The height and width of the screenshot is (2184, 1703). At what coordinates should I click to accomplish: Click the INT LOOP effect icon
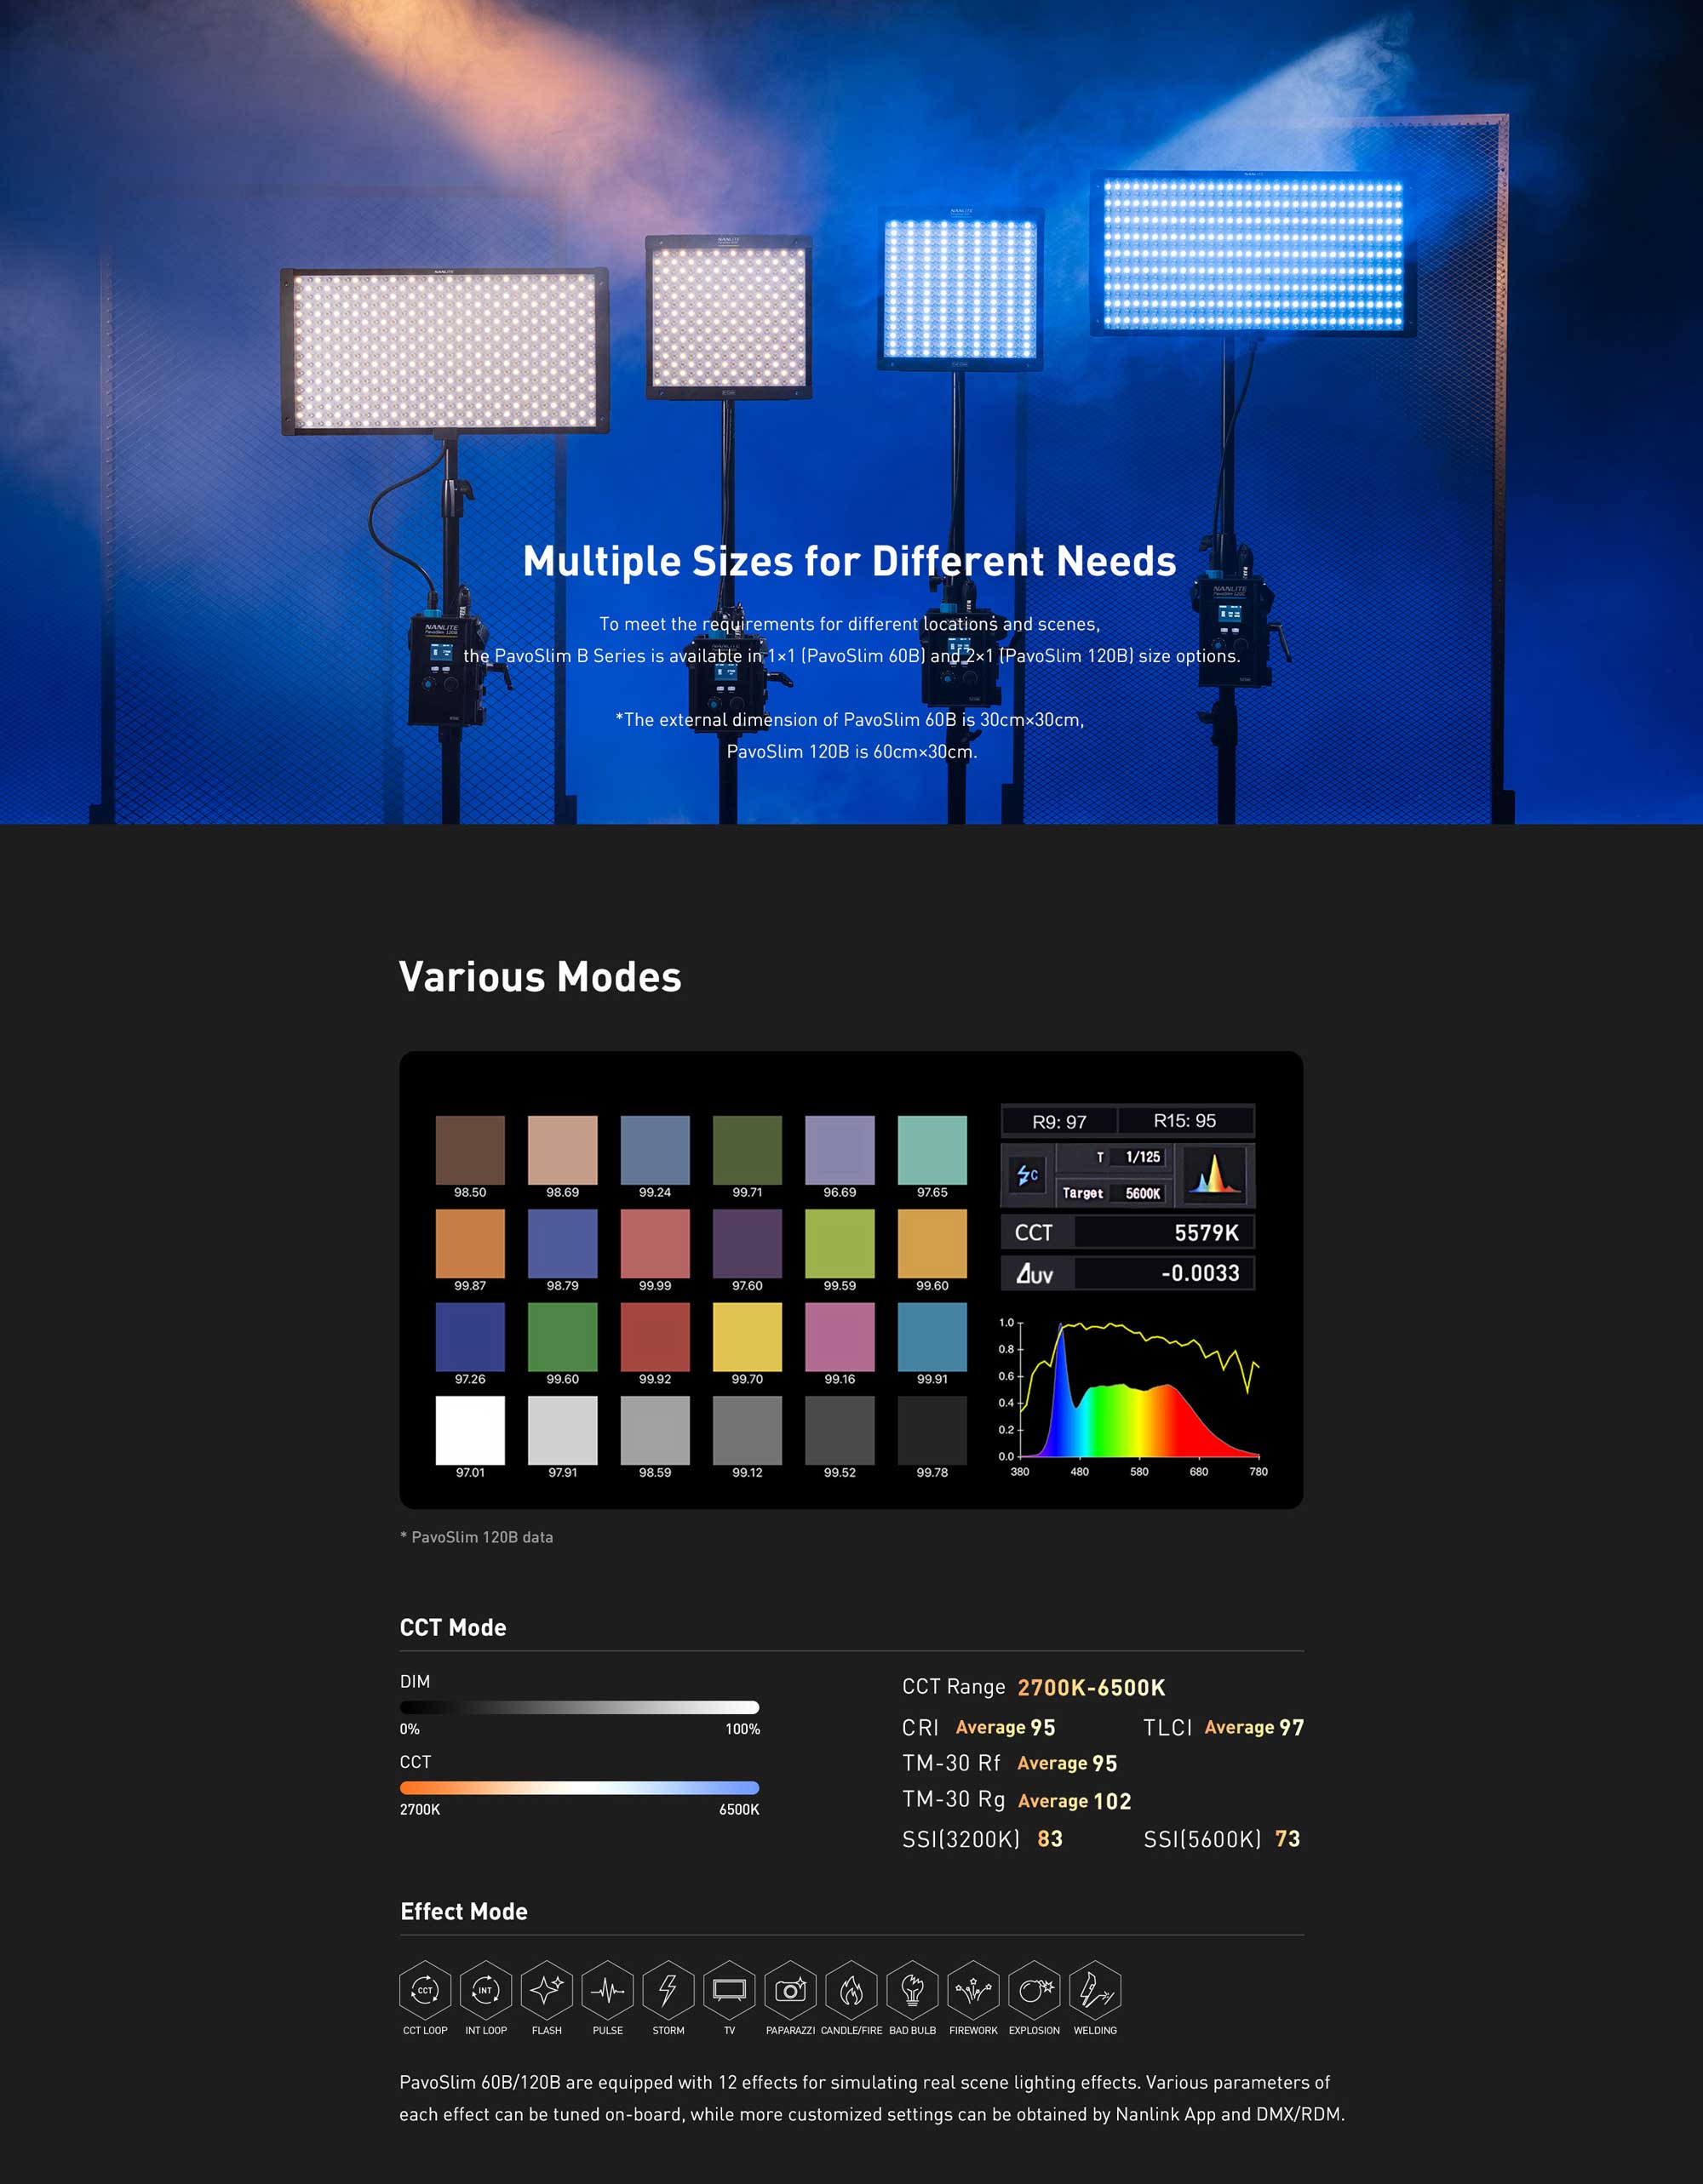coord(486,1989)
